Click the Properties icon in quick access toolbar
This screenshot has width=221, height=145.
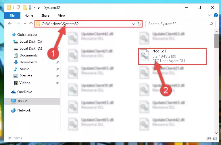18,7
